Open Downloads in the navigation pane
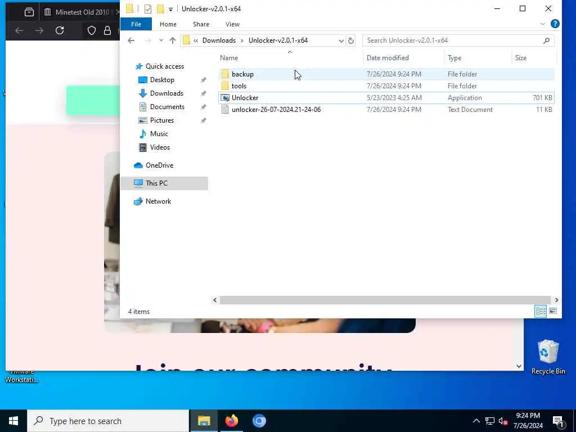The image size is (576, 432). point(166,93)
